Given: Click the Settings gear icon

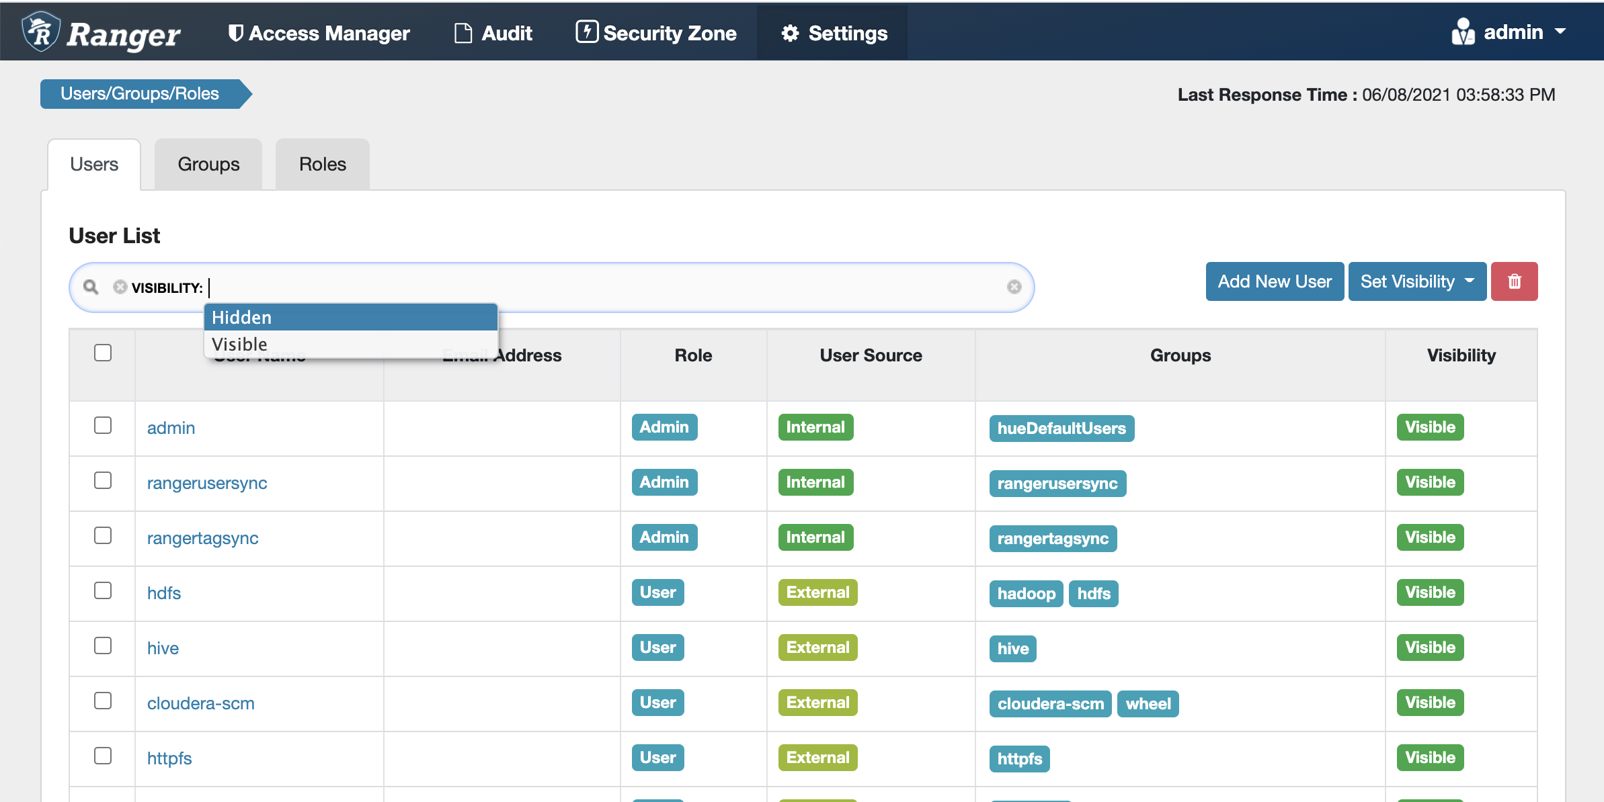Looking at the screenshot, I should click(x=790, y=33).
